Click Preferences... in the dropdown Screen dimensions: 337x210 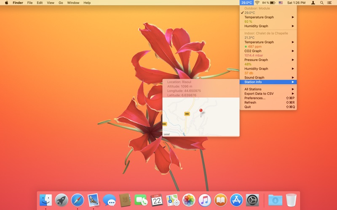[x=255, y=98]
